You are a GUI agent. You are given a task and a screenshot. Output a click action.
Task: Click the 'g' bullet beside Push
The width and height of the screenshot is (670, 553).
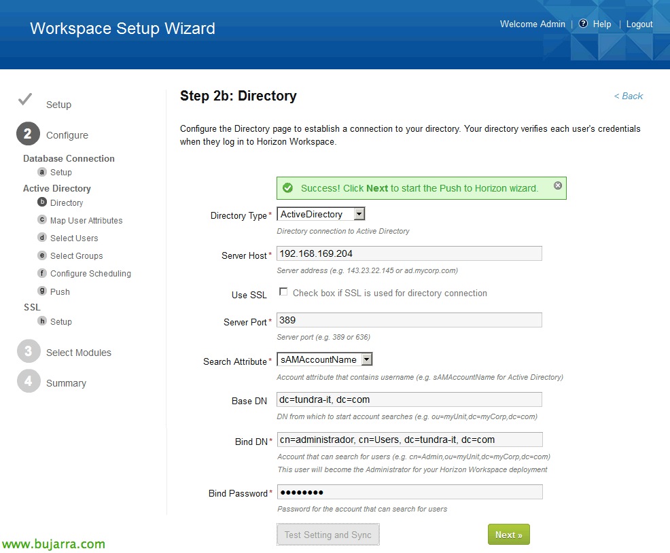pyautogui.click(x=42, y=291)
